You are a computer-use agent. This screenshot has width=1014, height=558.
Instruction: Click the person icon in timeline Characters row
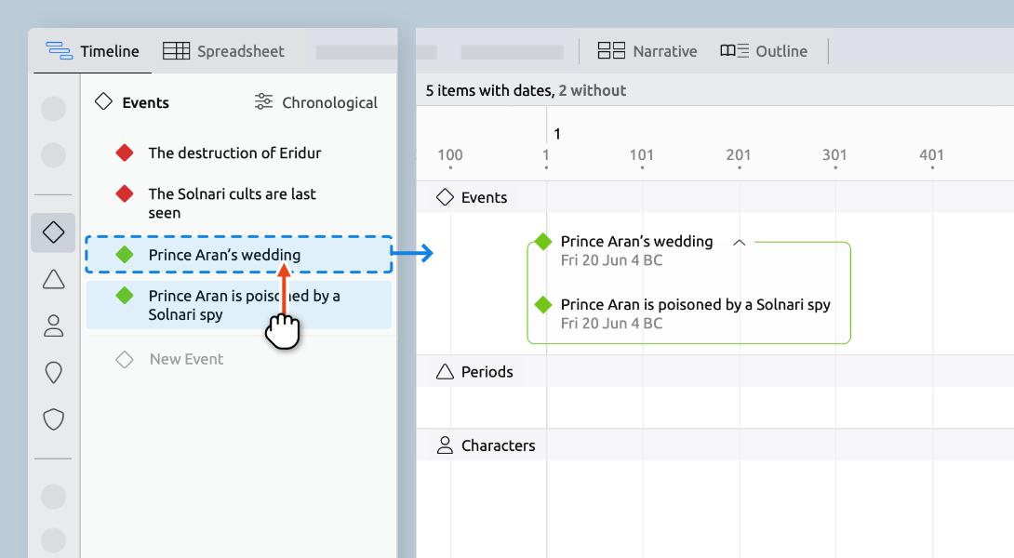point(445,445)
